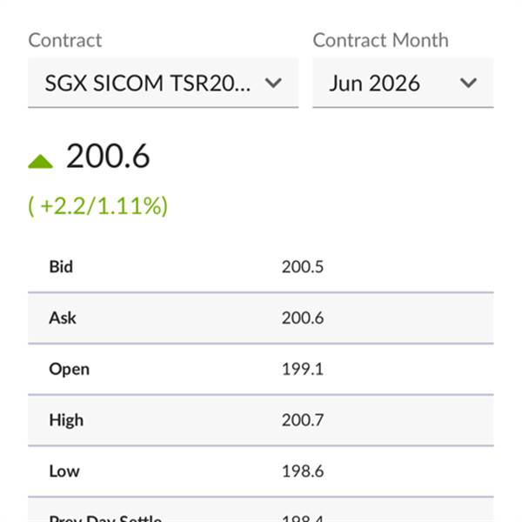Select the Low row label
The height and width of the screenshot is (522, 522).
tap(64, 472)
